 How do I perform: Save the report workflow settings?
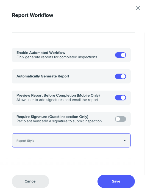[116, 181]
